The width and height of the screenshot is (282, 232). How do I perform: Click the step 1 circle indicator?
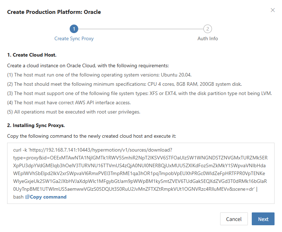coord(74,29)
